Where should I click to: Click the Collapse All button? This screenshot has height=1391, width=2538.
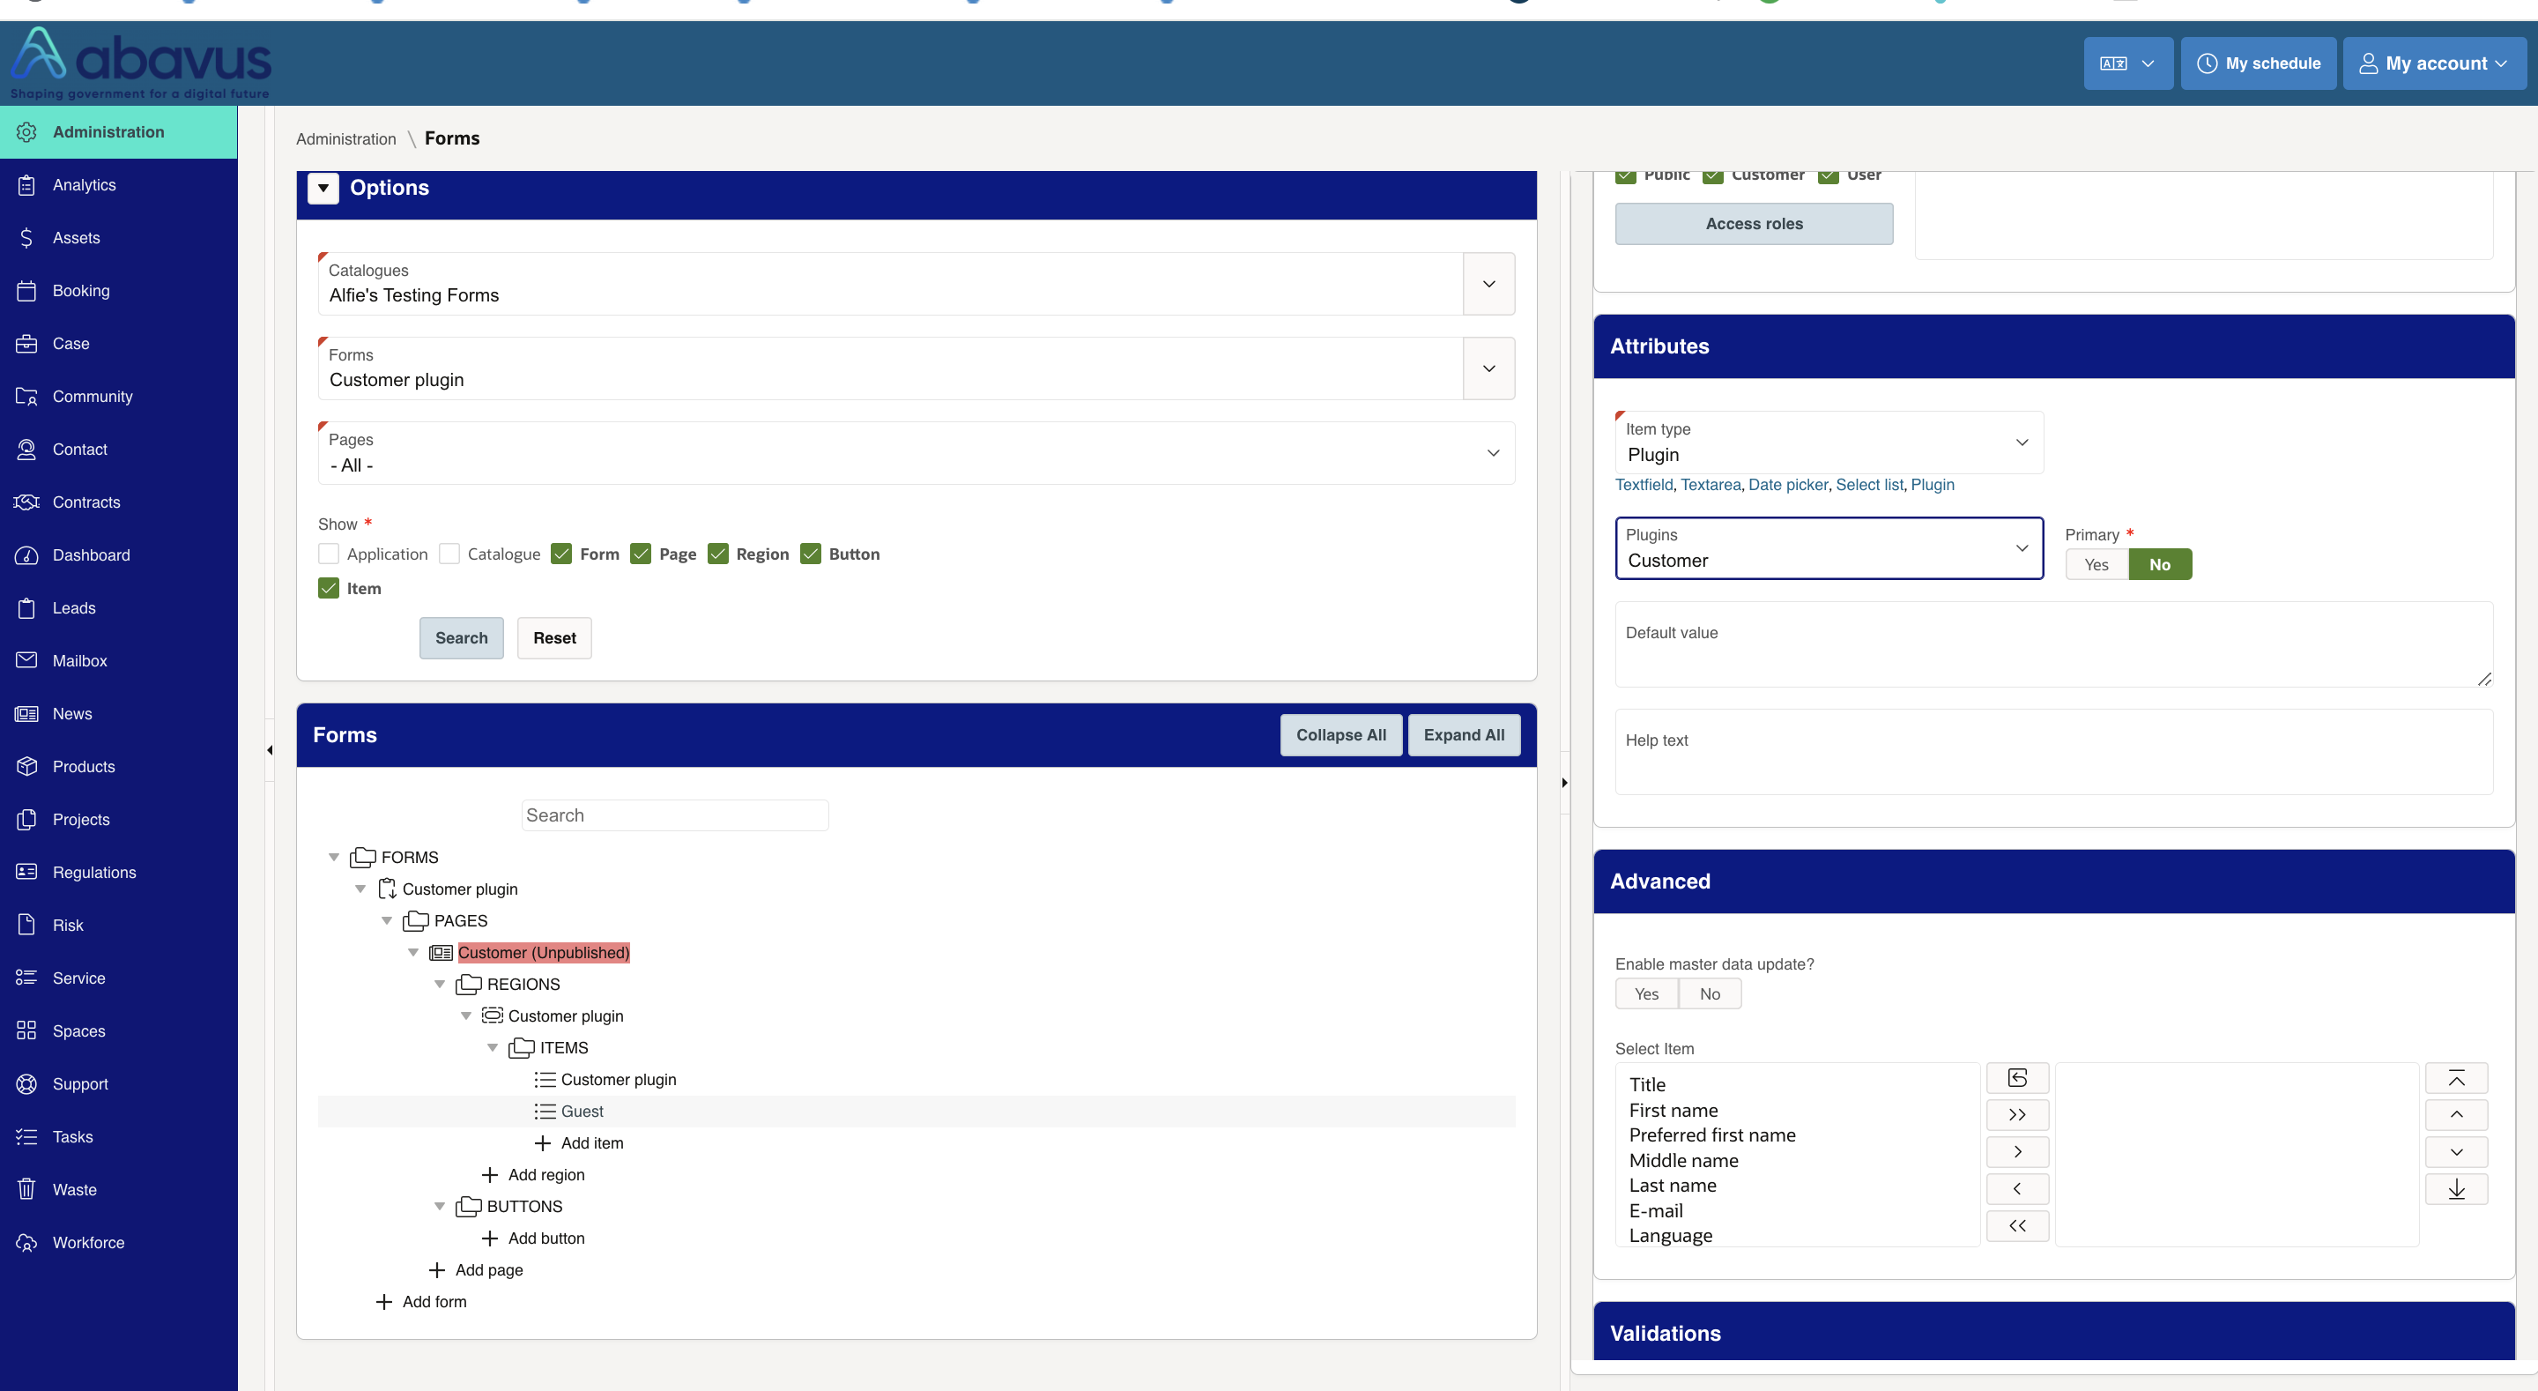click(x=1341, y=735)
